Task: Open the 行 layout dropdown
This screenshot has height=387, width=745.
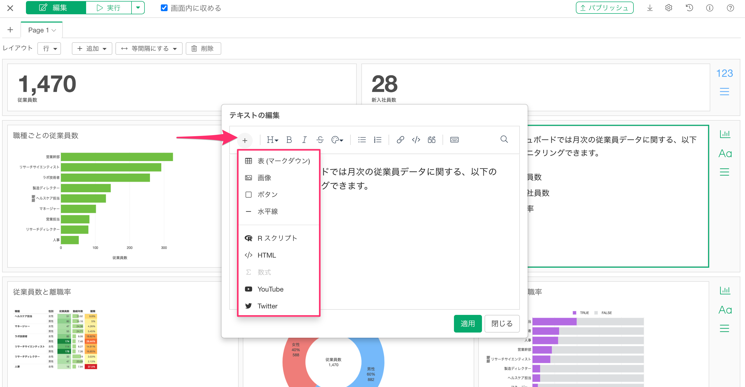Action: coord(50,49)
